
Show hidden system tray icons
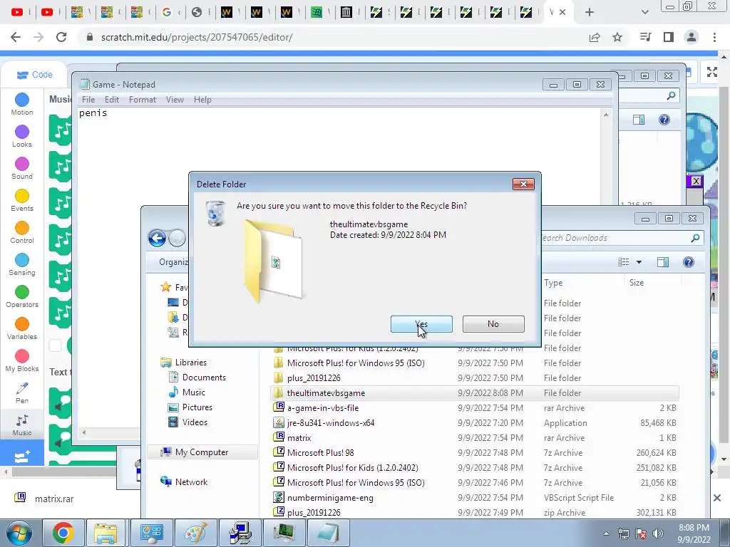coord(606,533)
